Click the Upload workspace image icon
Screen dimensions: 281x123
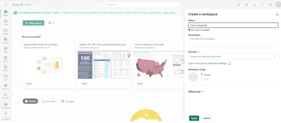(202, 75)
